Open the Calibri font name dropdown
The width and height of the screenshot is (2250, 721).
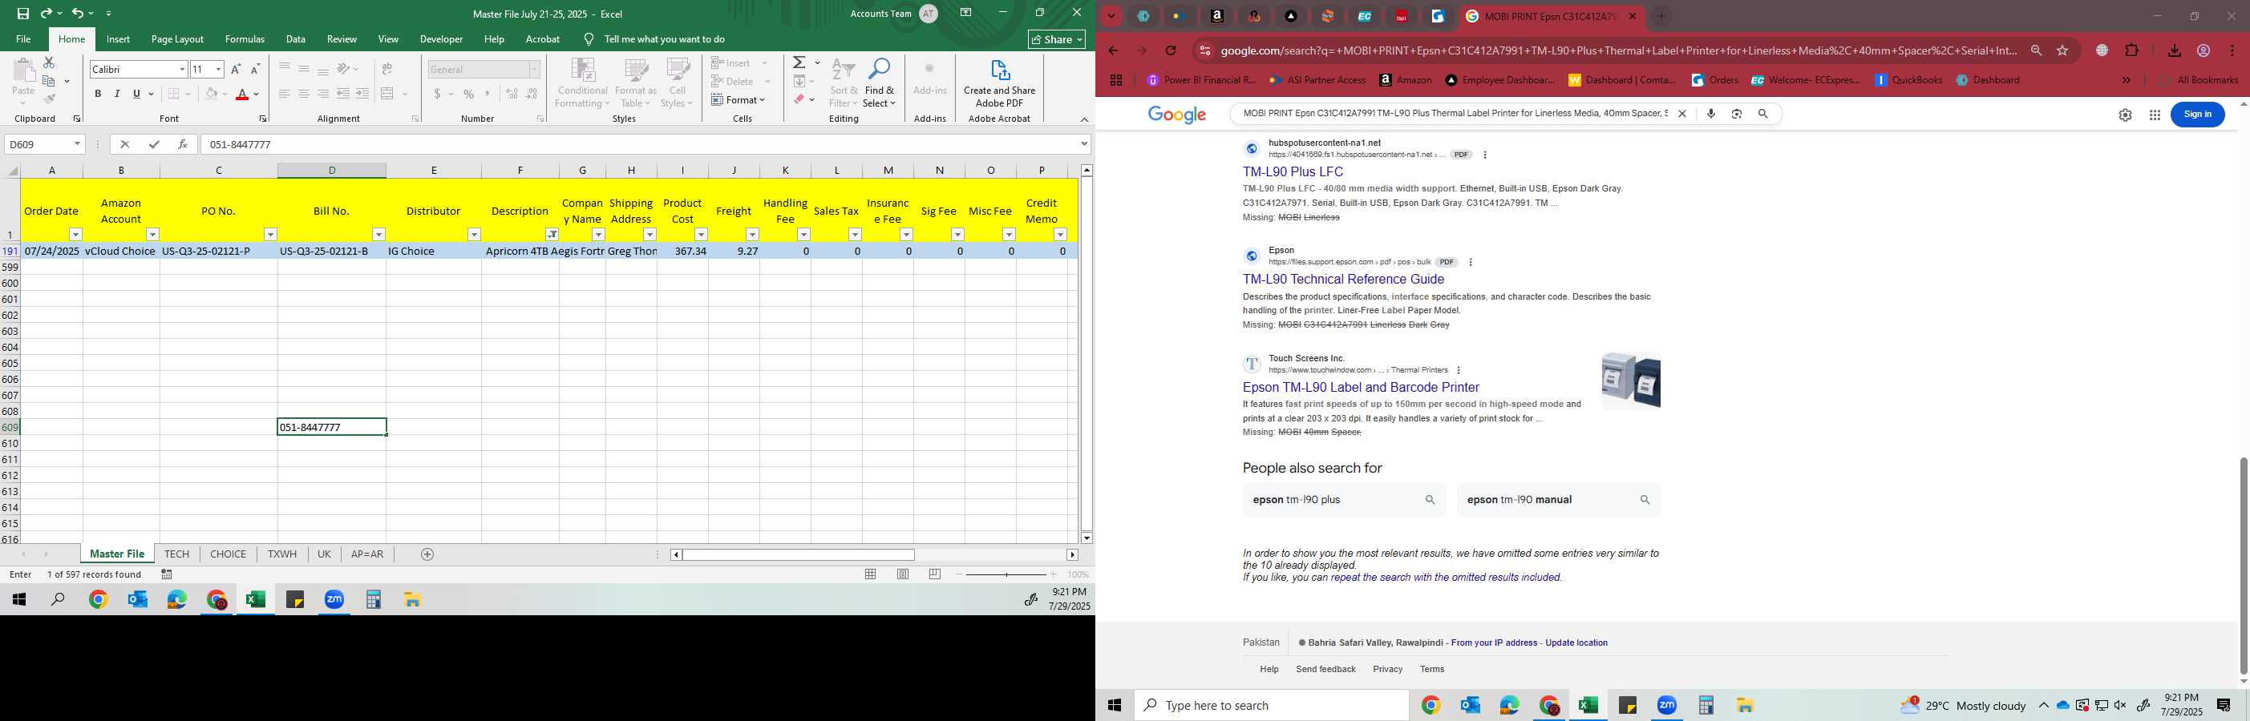tap(183, 69)
